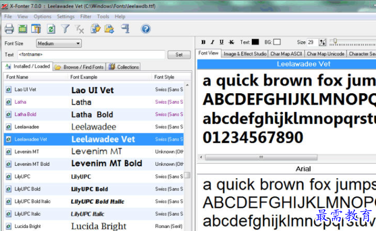
Task: Select the Latha font row
Action: pos(94,102)
